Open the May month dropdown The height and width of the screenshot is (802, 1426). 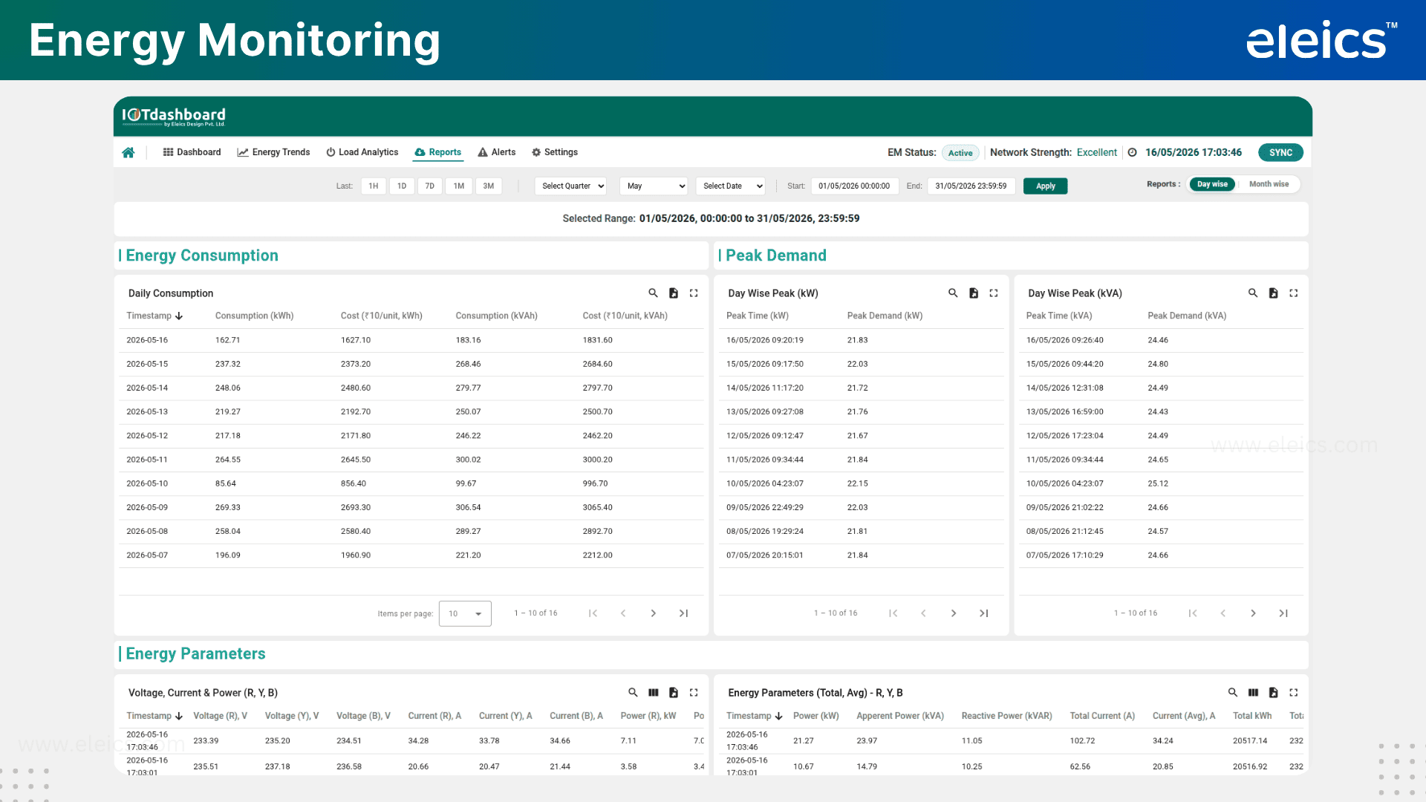tap(654, 186)
